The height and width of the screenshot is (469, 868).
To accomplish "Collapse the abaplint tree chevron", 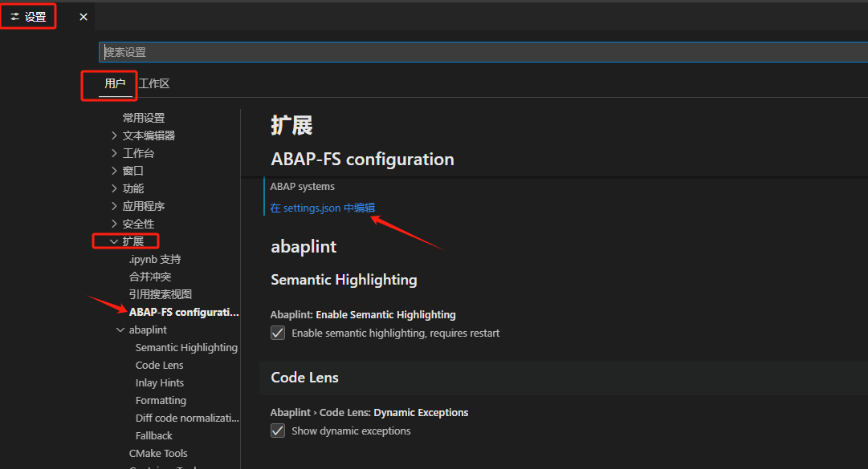I will pyautogui.click(x=120, y=330).
